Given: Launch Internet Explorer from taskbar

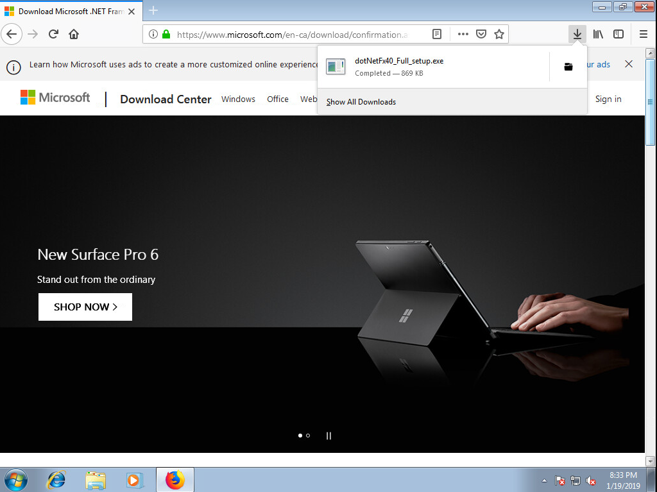Looking at the screenshot, I should [x=56, y=480].
